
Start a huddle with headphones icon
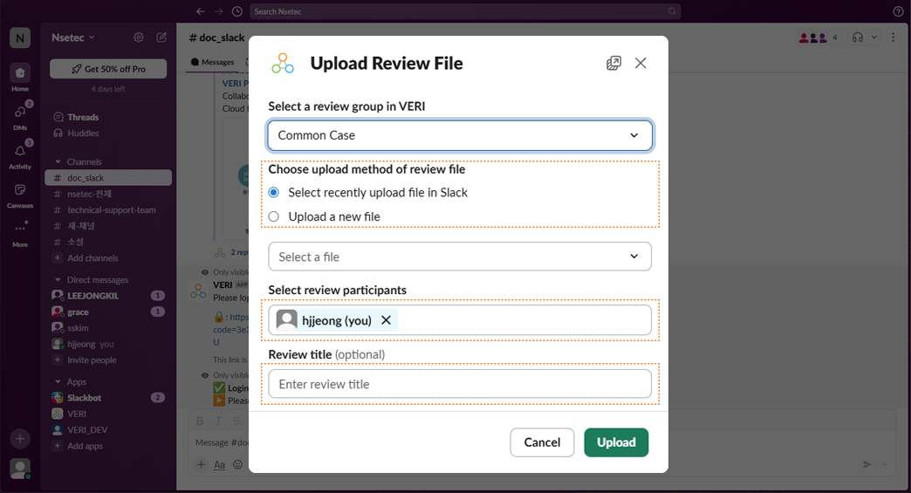pos(858,38)
